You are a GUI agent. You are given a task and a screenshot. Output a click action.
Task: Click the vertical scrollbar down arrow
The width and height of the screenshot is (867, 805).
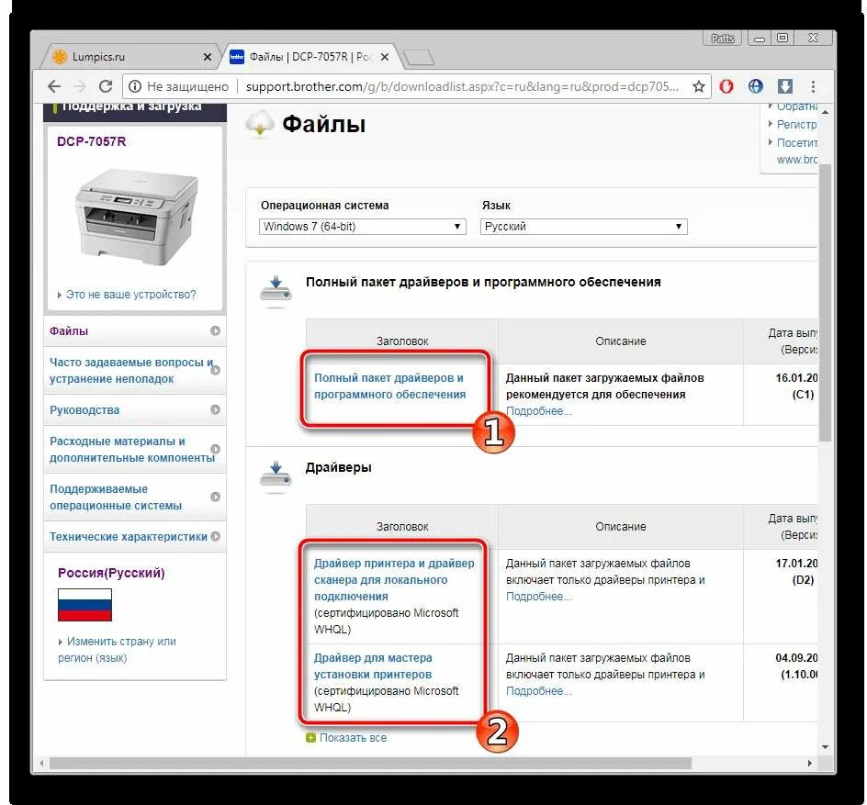pyautogui.click(x=825, y=747)
